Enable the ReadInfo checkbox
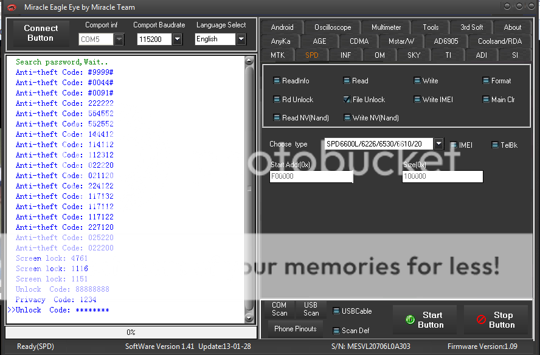The height and width of the screenshot is (355, 540). pos(276,81)
